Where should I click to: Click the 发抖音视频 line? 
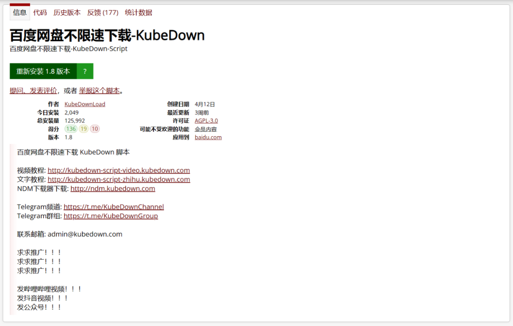click(x=43, y=298)
